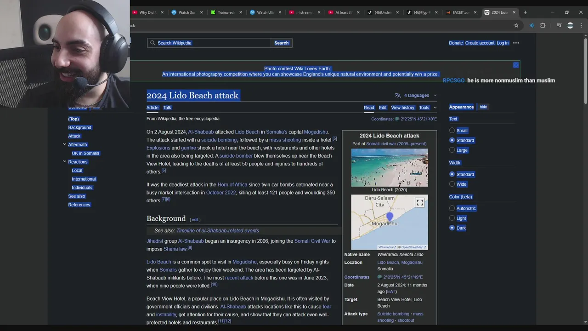
Task: Click globe icon next to top coordinates
Action: point(397,119)
